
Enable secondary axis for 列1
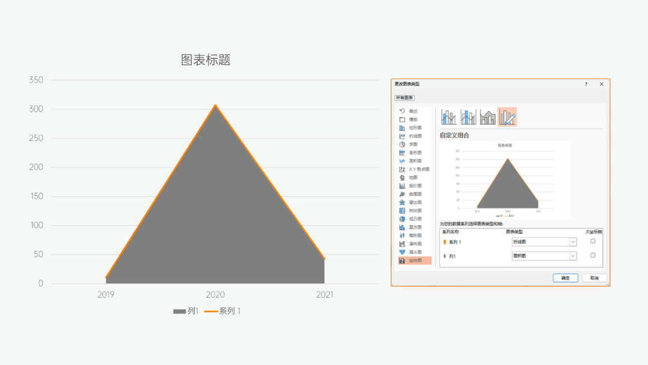tap(593, 256)
